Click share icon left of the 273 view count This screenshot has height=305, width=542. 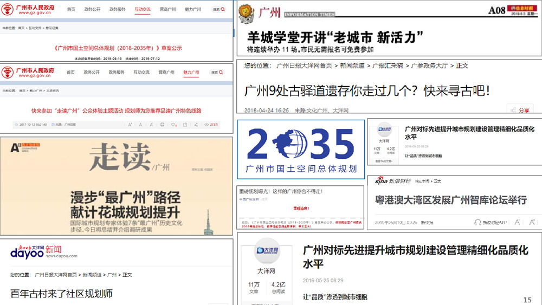(x=196, y=125)
